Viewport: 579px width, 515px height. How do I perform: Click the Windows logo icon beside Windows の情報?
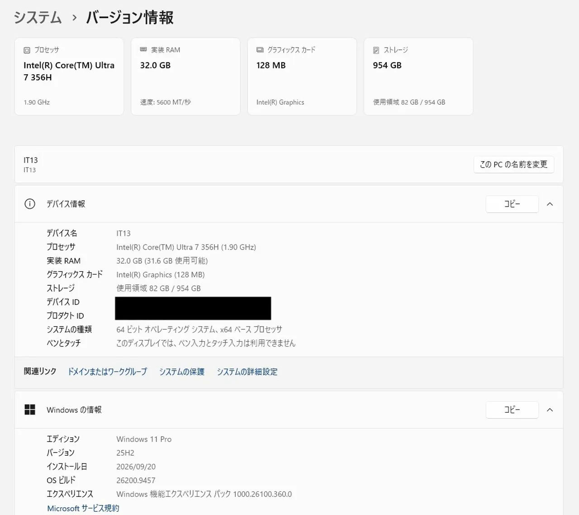30,410
